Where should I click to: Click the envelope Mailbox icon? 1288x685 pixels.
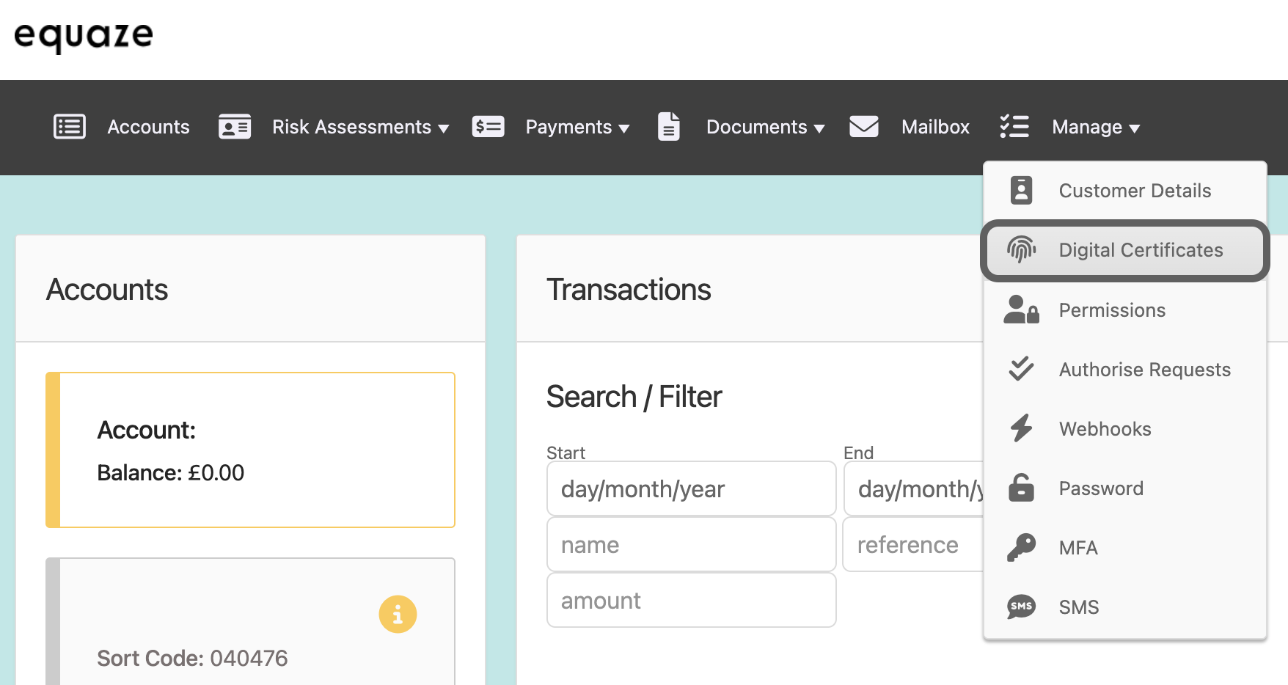click(863, 127)
